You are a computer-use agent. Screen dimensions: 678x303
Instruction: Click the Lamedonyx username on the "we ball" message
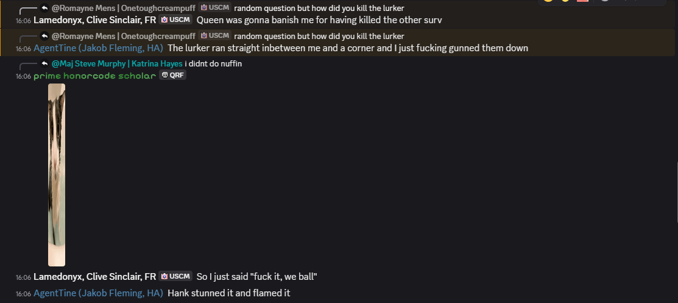[x=94, y=277]
